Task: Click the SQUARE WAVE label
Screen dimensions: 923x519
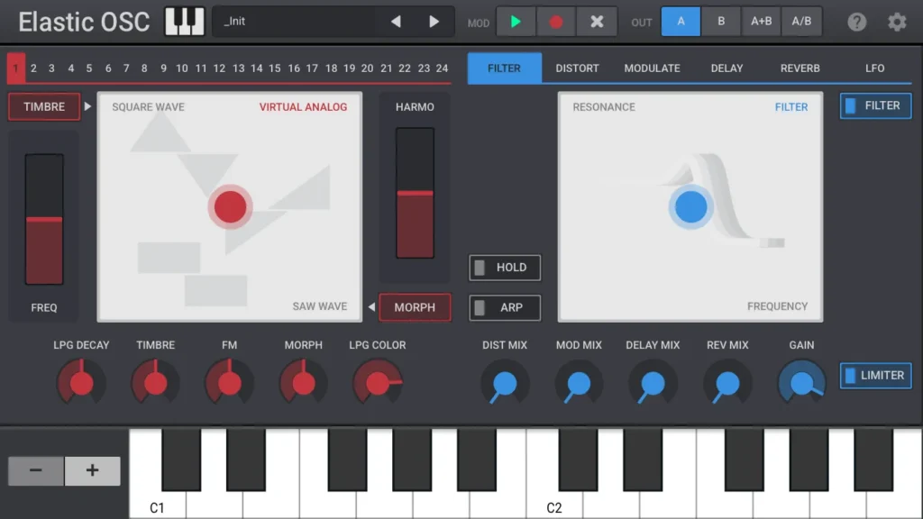Action: pyautogui.click(x=149, y=107)
